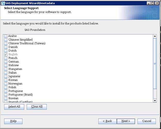Image resolution: width=161 pixels, height=129 pixels.
Task: Check the Hungarian checkbox
Action: (6, 69)
